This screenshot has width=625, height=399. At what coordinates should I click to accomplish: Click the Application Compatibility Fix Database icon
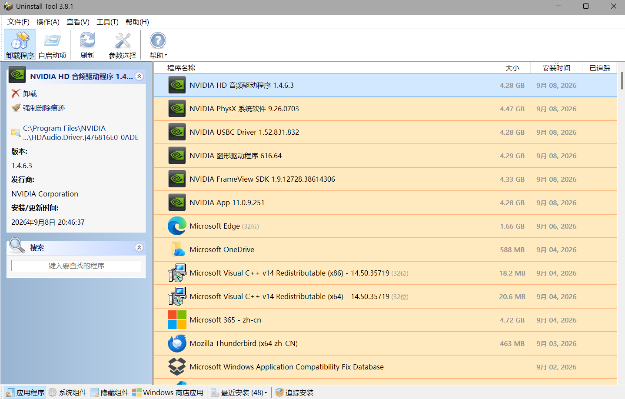pyautogui.click(x=177, y=367)
